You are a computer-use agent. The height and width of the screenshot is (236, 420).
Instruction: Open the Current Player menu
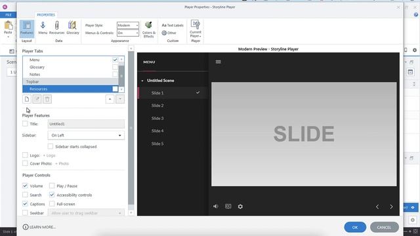196,29
